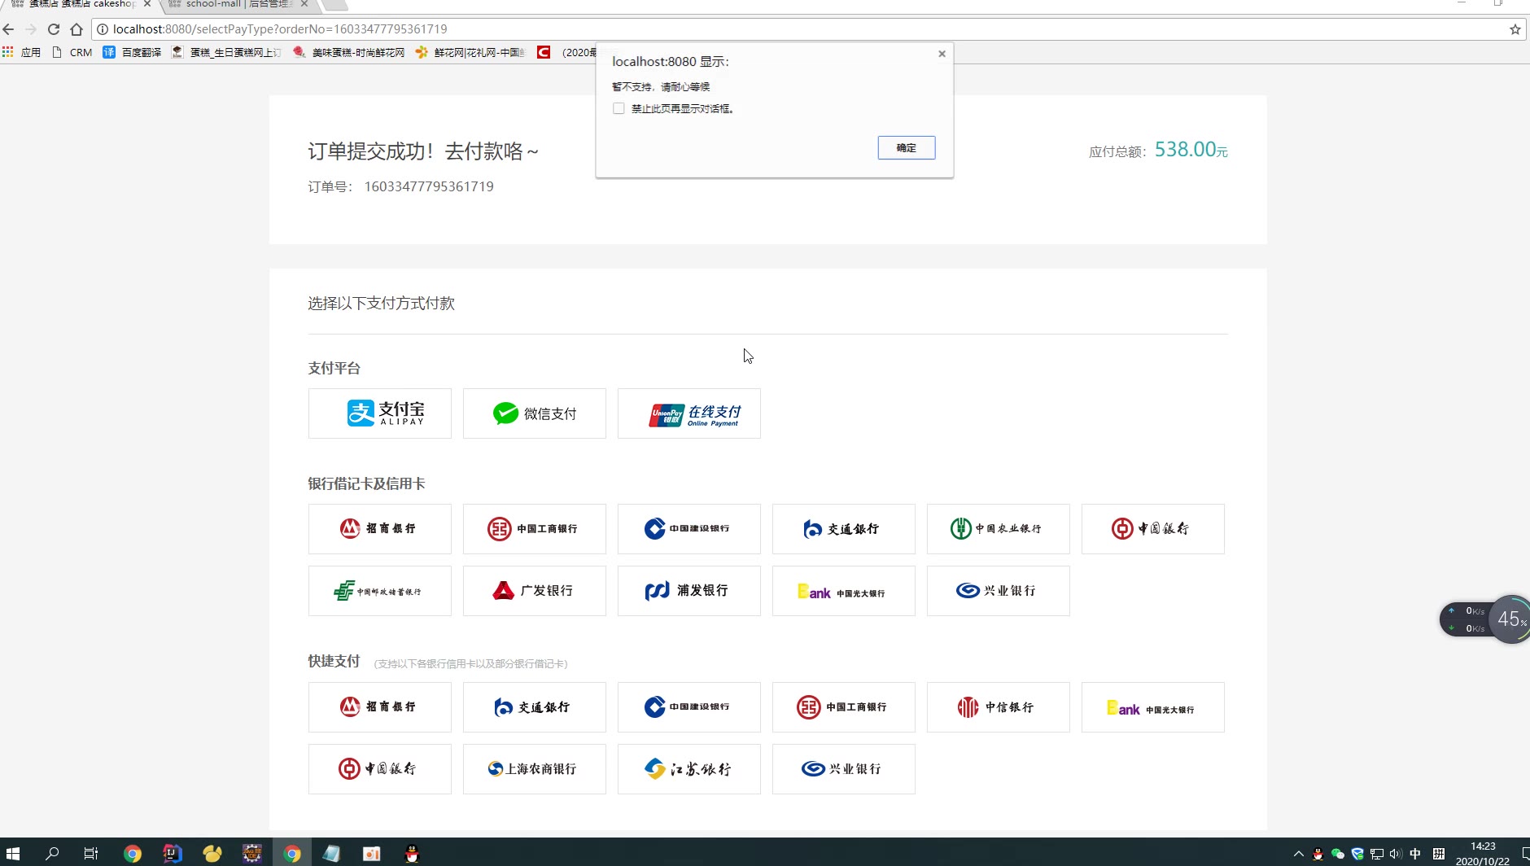The image size is (1530, 866).
Task: Choose 交通银行 in the quick pay section
Action: 535,707
